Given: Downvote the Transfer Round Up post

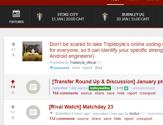Looking at the screenshot, I should 13,92.
